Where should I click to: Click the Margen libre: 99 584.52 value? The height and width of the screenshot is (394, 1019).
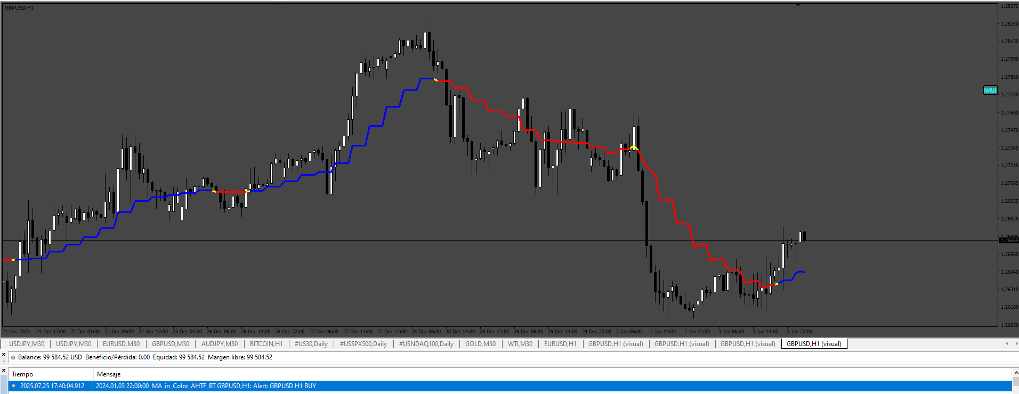[240, 357]
